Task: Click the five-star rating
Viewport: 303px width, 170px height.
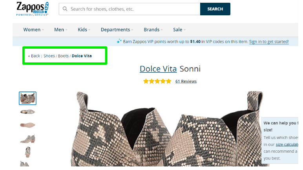Action: coord(157,81)
